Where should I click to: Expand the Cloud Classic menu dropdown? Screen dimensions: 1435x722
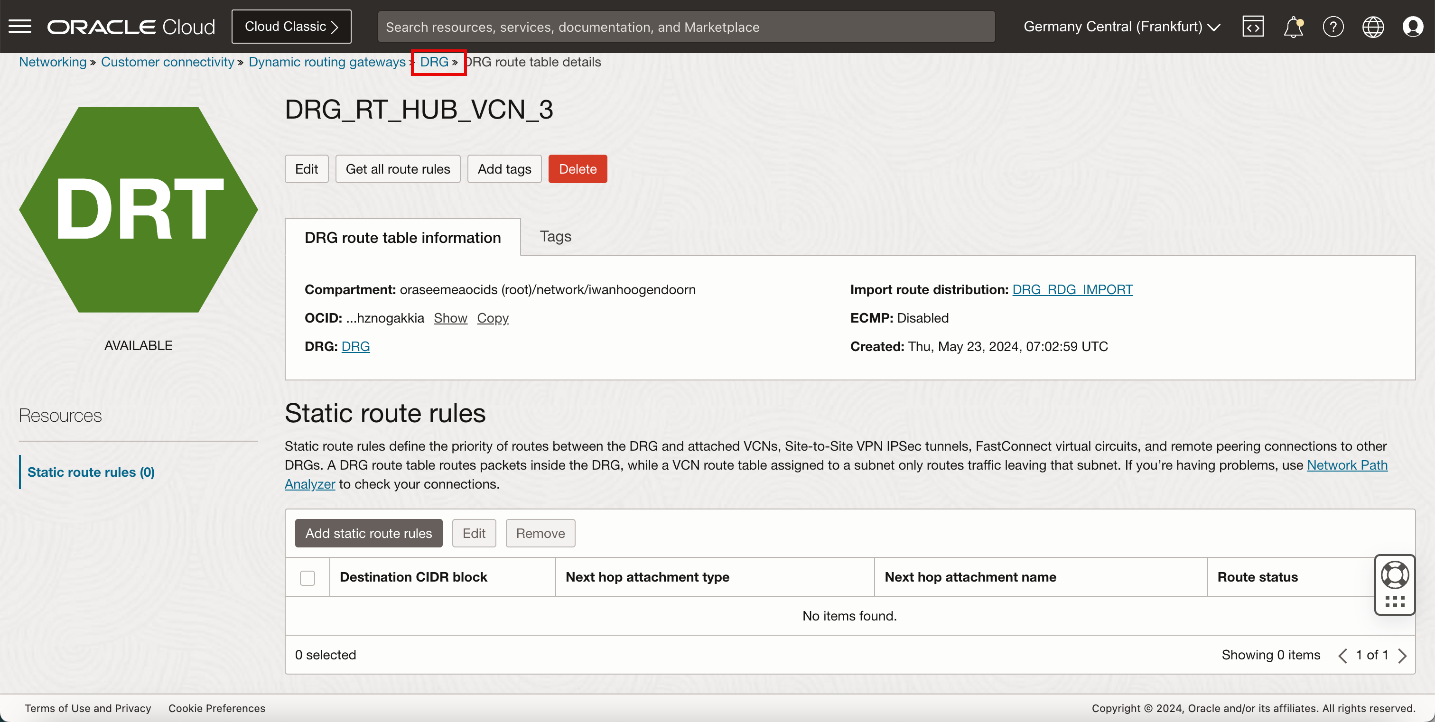click(292, 27)
